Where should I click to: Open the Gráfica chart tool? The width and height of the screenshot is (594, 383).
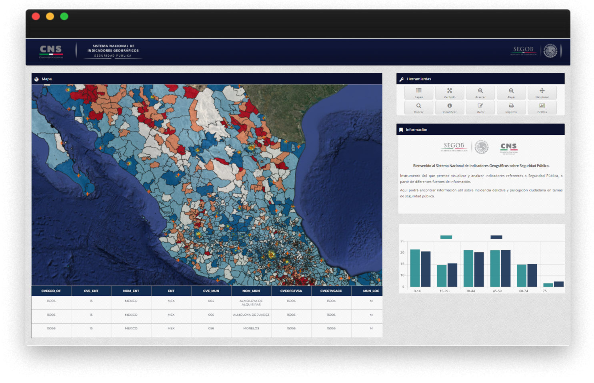[x=542, y=108]
